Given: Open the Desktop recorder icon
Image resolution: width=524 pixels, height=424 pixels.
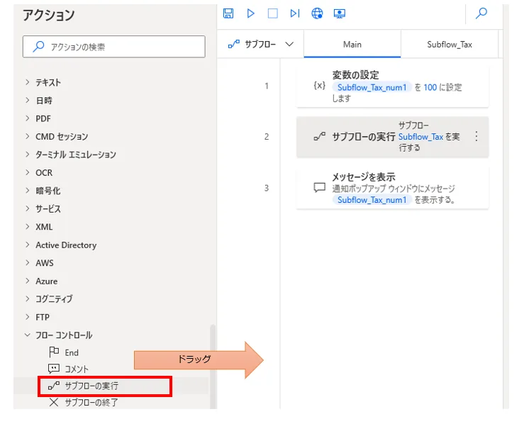Looking at the screenshot, I should click(x=339, y=13).
